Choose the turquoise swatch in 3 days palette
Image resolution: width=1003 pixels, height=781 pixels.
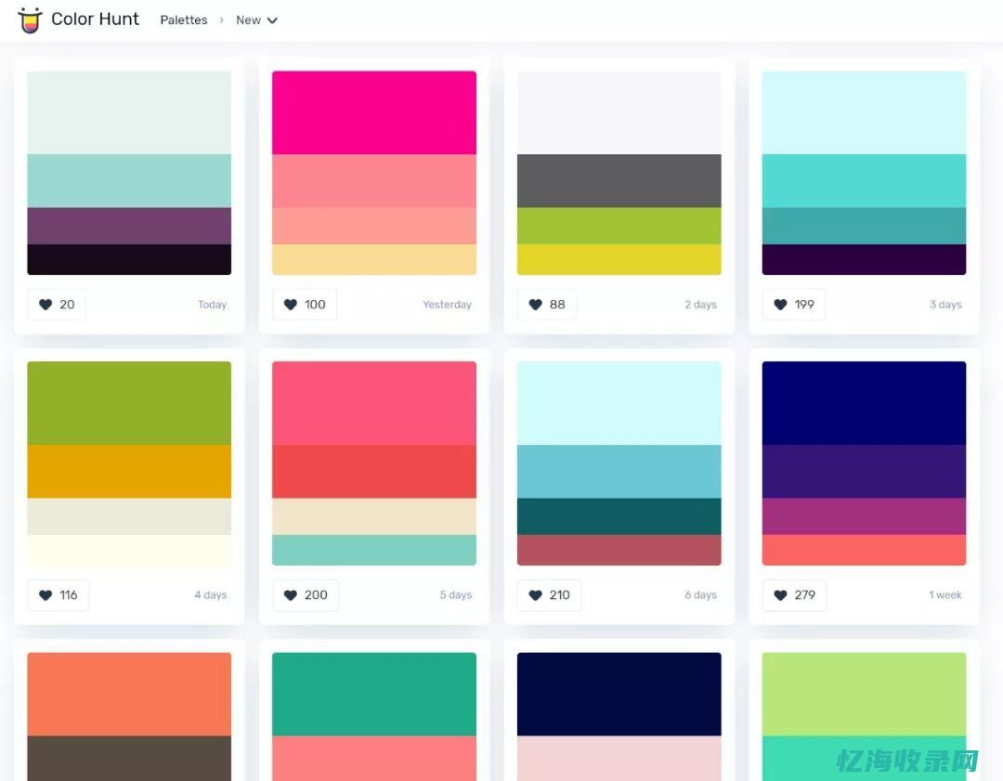point(864,181)
